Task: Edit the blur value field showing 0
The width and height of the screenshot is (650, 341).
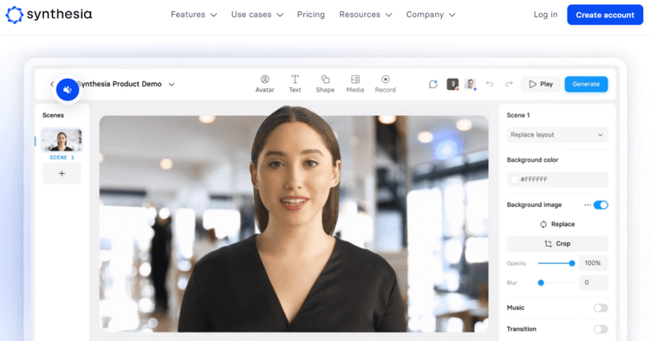Action: tap(593, 283)
